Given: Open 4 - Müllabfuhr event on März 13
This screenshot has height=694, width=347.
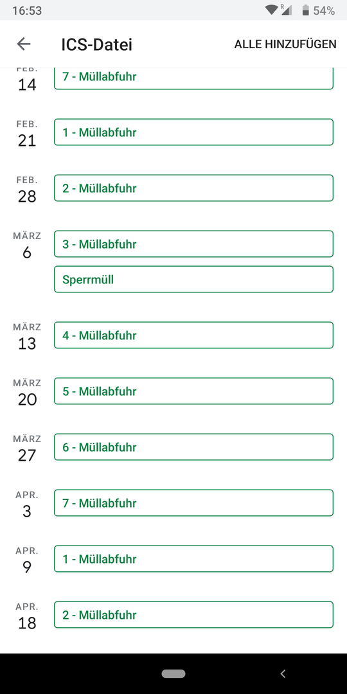Looking at the screenshot, I should tap(193, 335).
